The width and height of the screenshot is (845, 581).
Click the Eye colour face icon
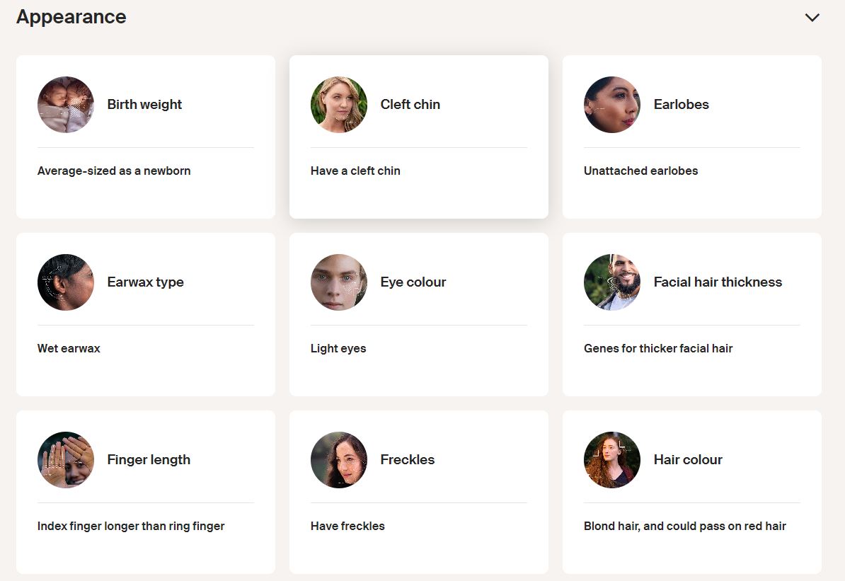(339, 282)
